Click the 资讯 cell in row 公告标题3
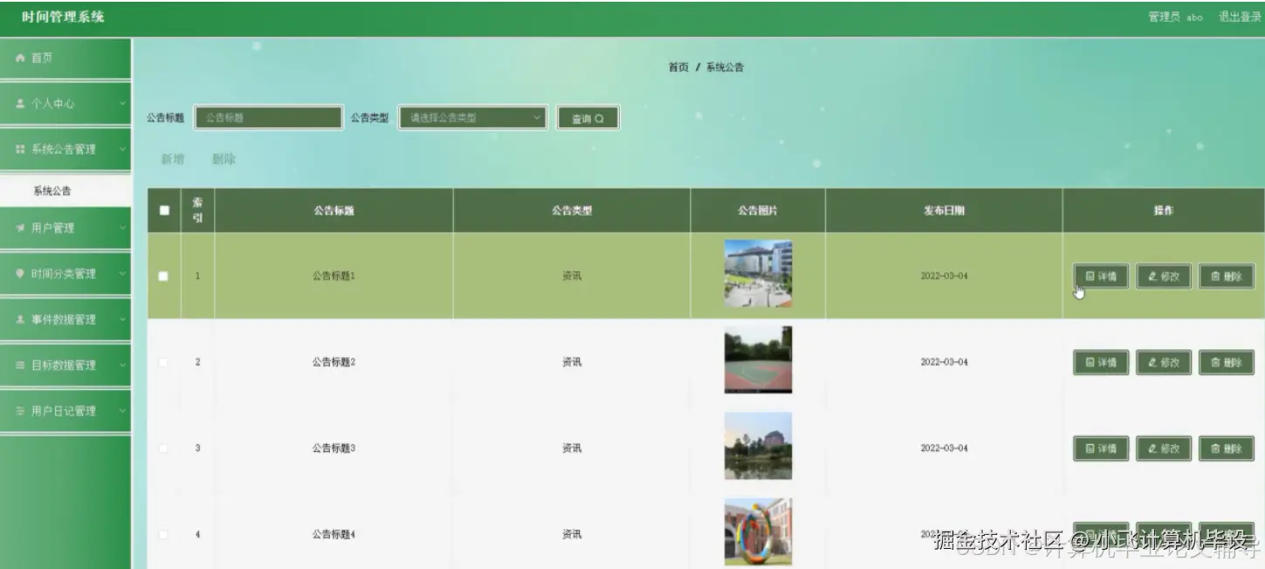The width and height of the screenshot is (1265, 569). (572, 449)
